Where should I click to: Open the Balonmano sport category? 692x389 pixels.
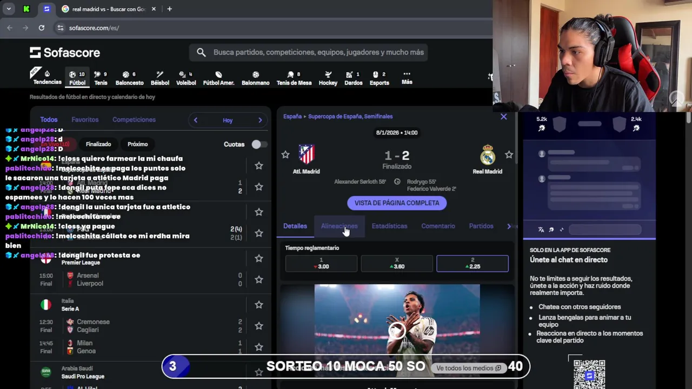coord(255,78)
